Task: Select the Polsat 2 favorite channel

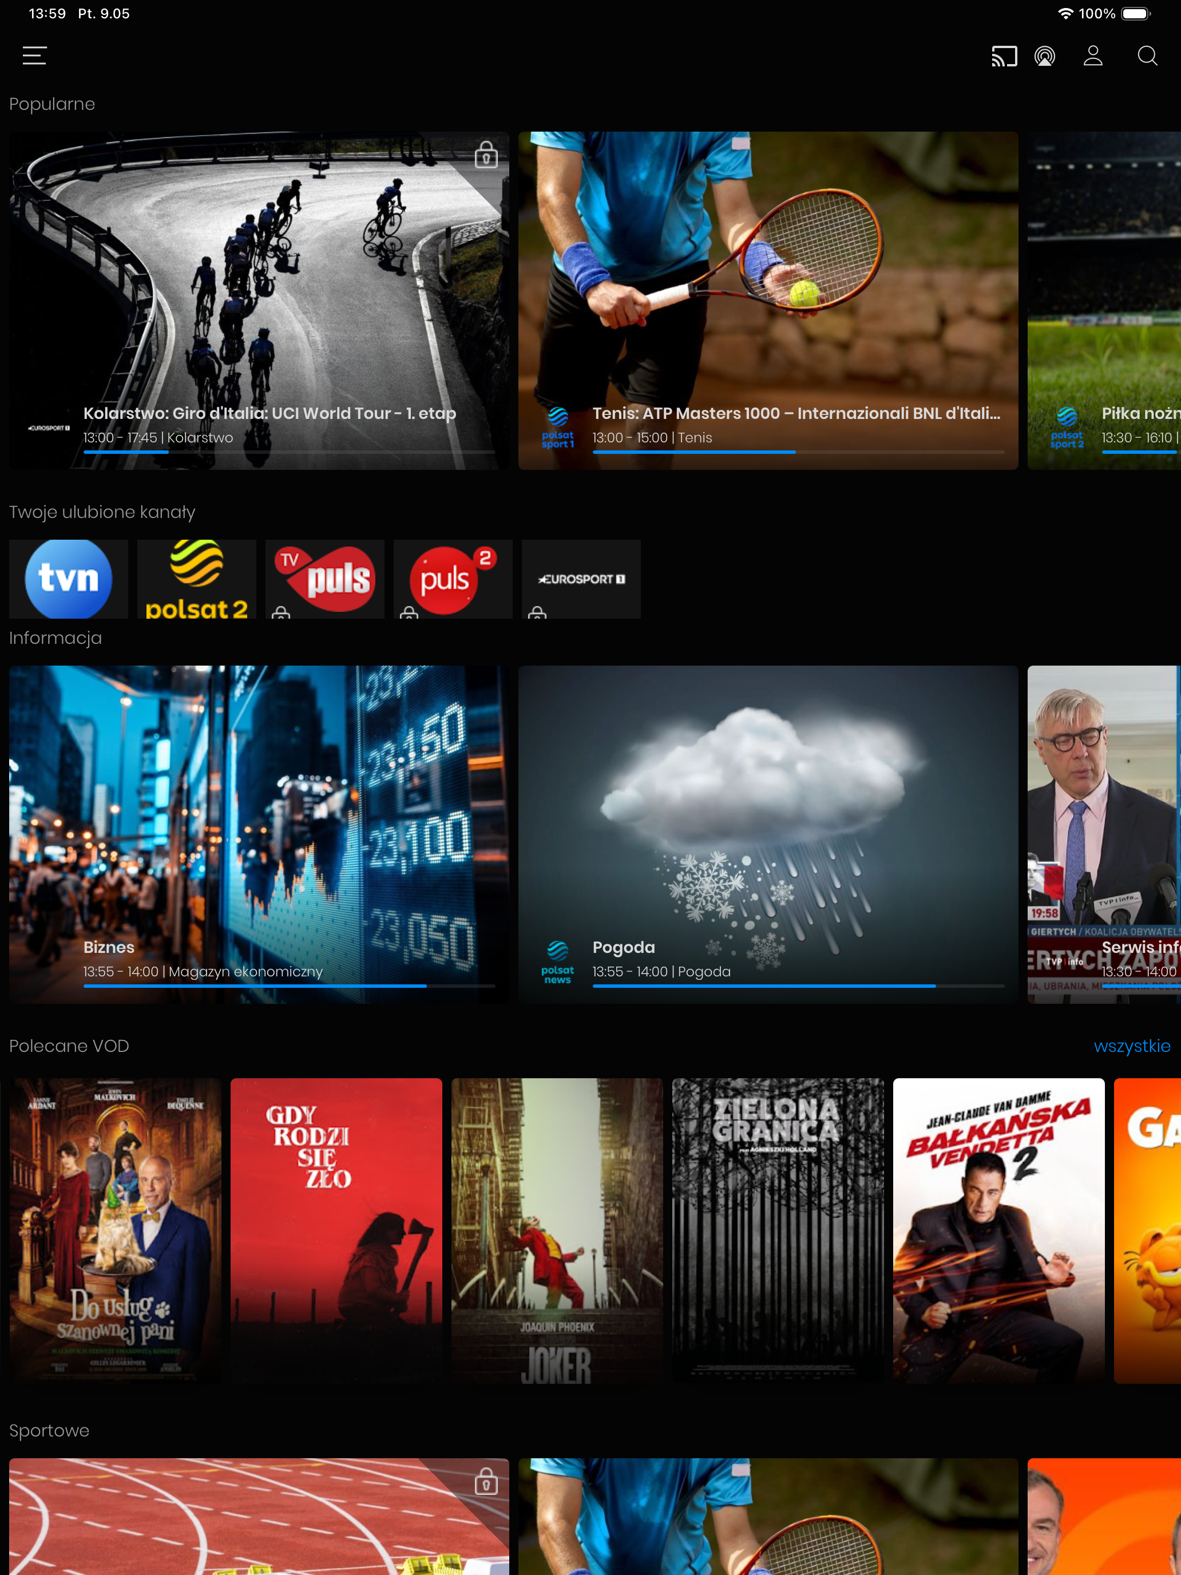Action: [x=196, y=578]
